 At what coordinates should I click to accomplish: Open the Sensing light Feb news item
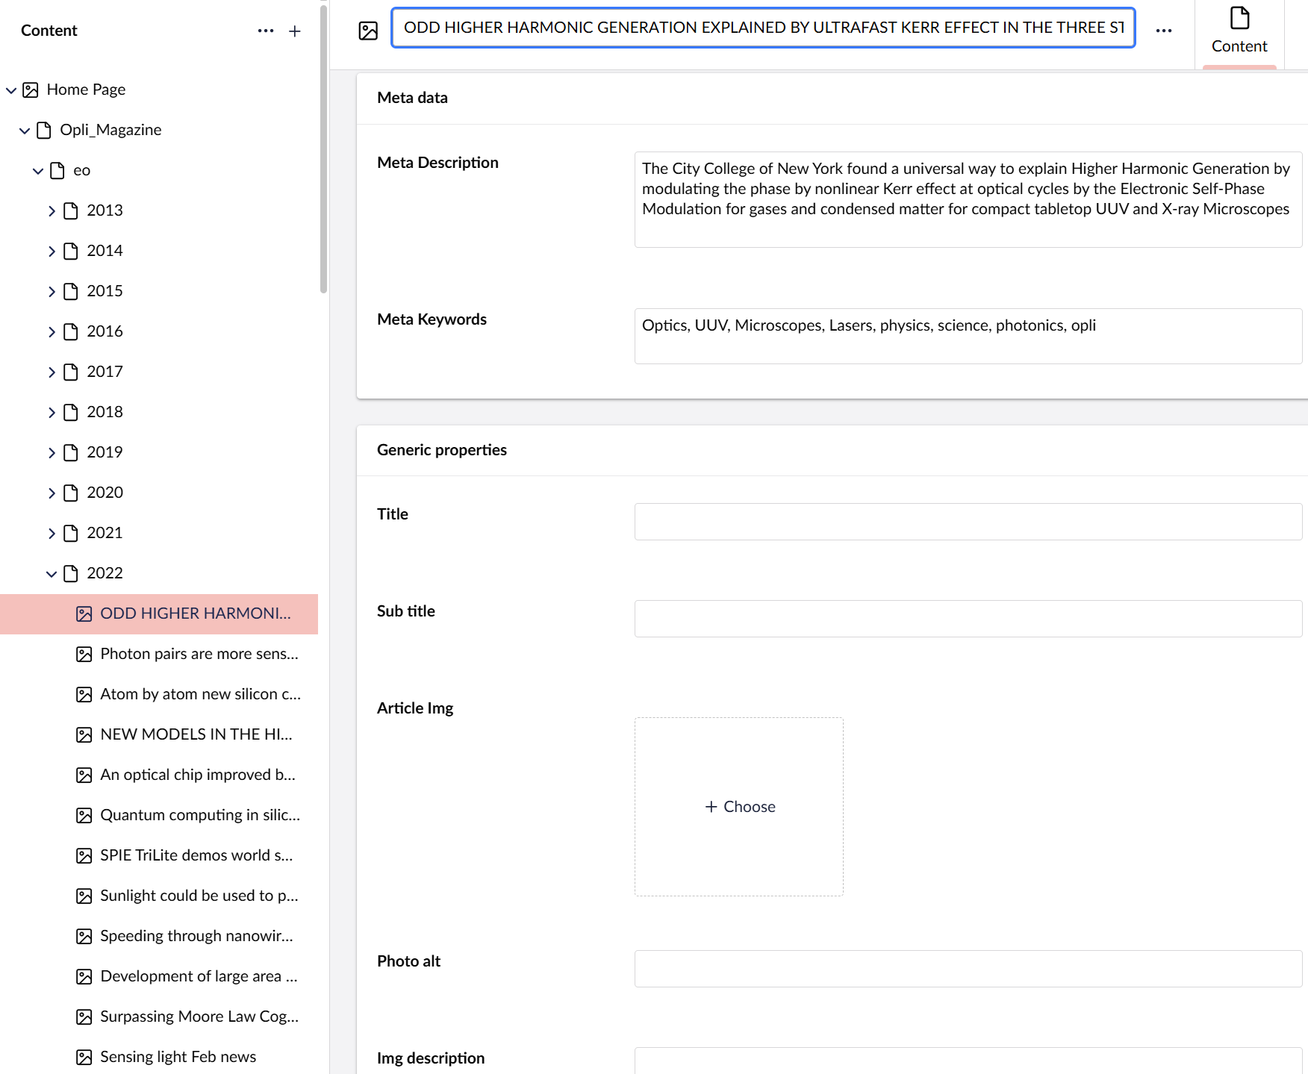[x=178, y=1057]
